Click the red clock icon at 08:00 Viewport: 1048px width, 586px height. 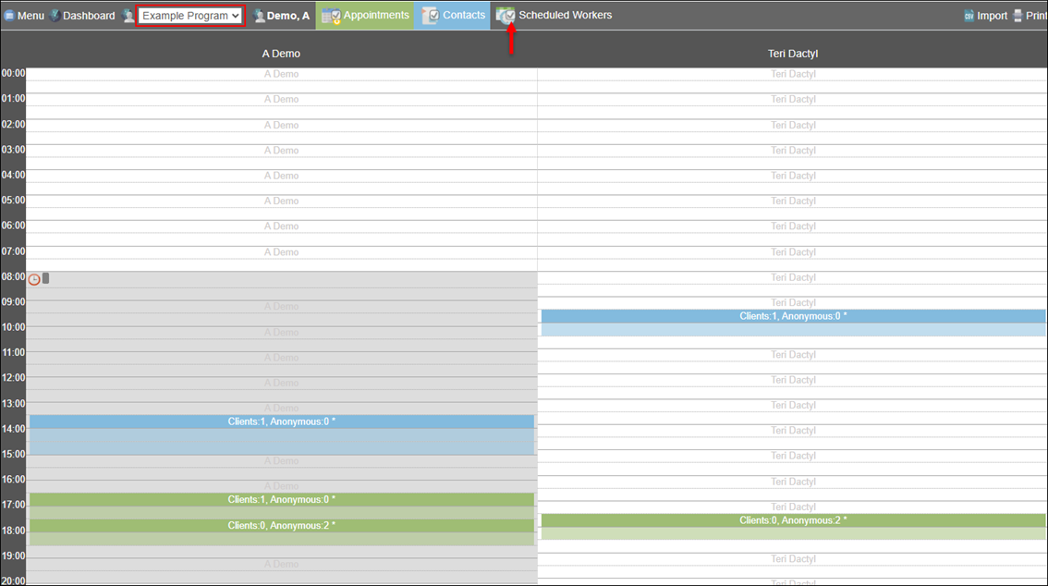point(34,279)
